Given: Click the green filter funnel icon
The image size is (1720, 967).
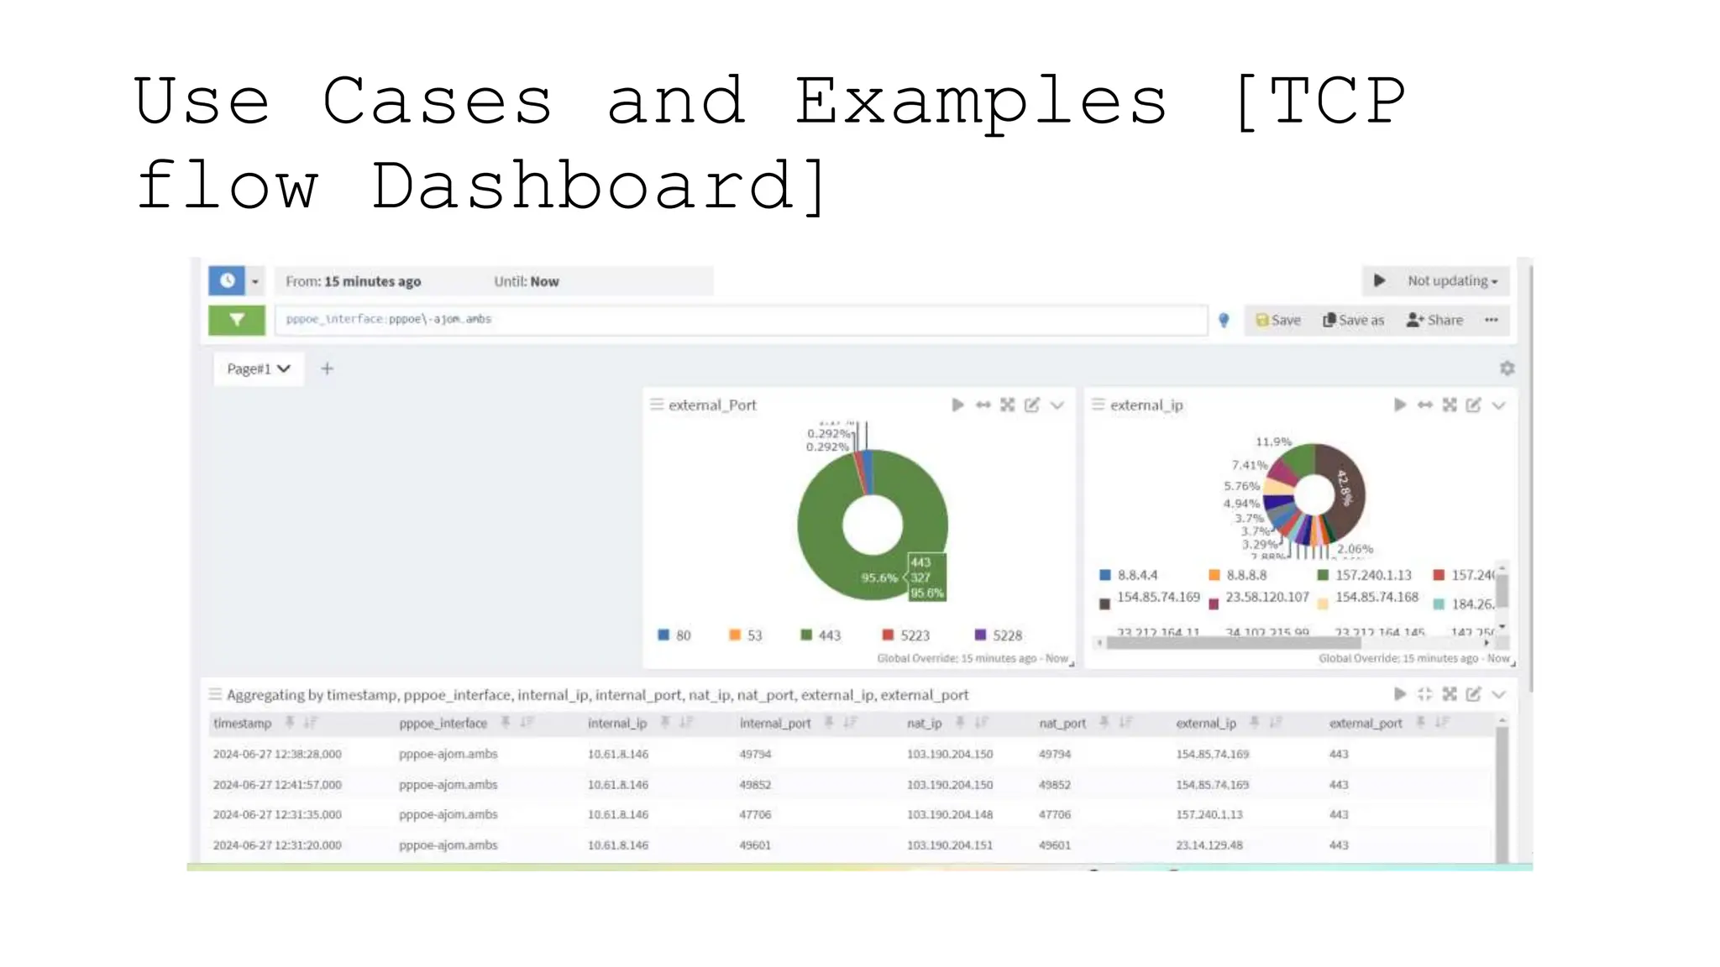Looking at the screenshot, I should [x=237, y=320].
